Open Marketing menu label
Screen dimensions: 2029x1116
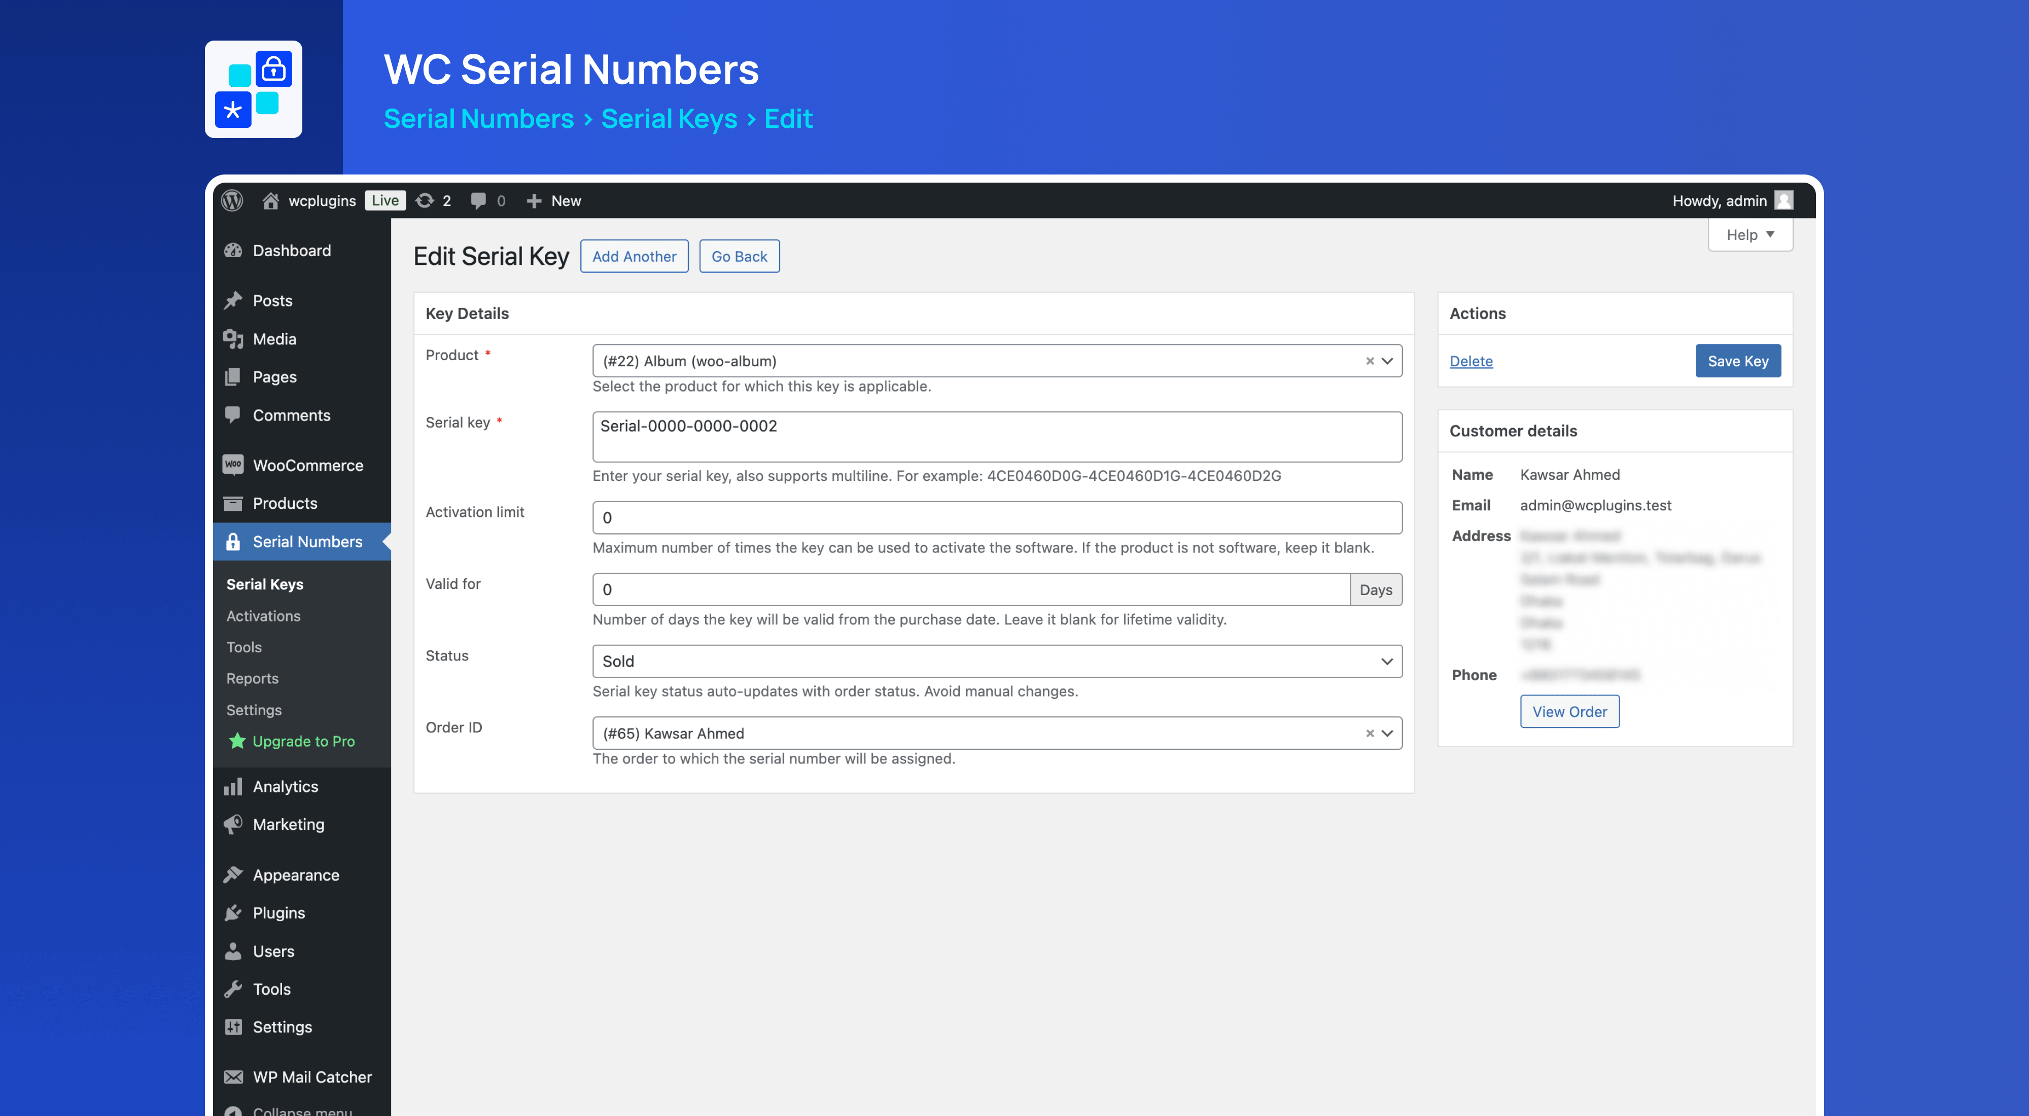tap(288, 824)
